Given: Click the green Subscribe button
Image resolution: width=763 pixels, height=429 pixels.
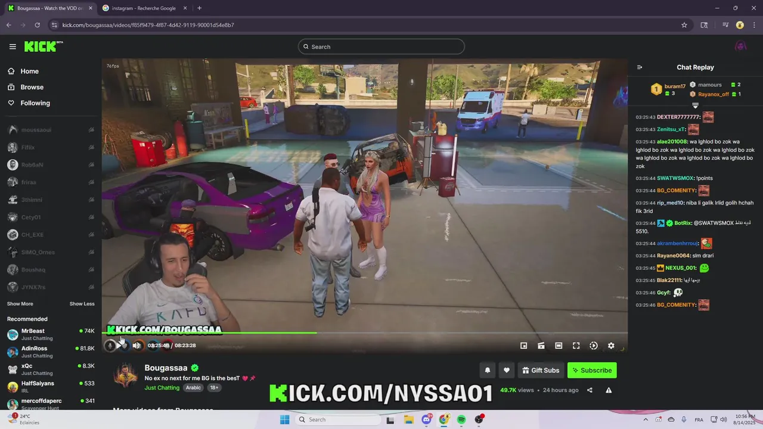Looking at the screenshot, I should [592, 370].
